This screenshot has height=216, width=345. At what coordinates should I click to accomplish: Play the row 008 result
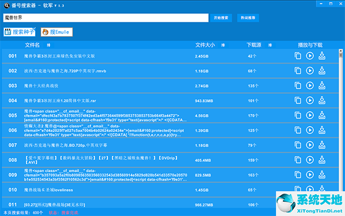310,160
